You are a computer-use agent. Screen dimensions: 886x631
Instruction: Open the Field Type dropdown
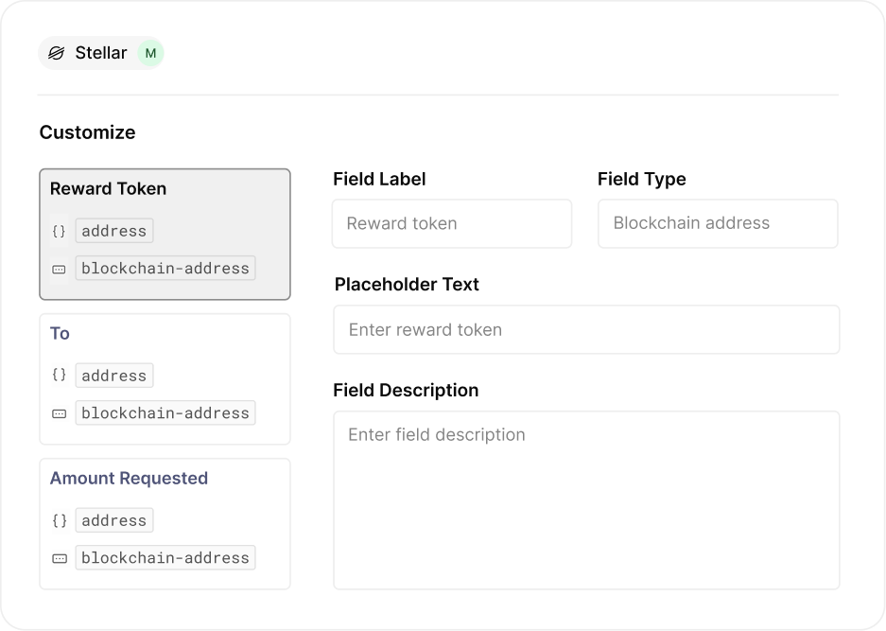pyautogui.click(x=717, y=223)
